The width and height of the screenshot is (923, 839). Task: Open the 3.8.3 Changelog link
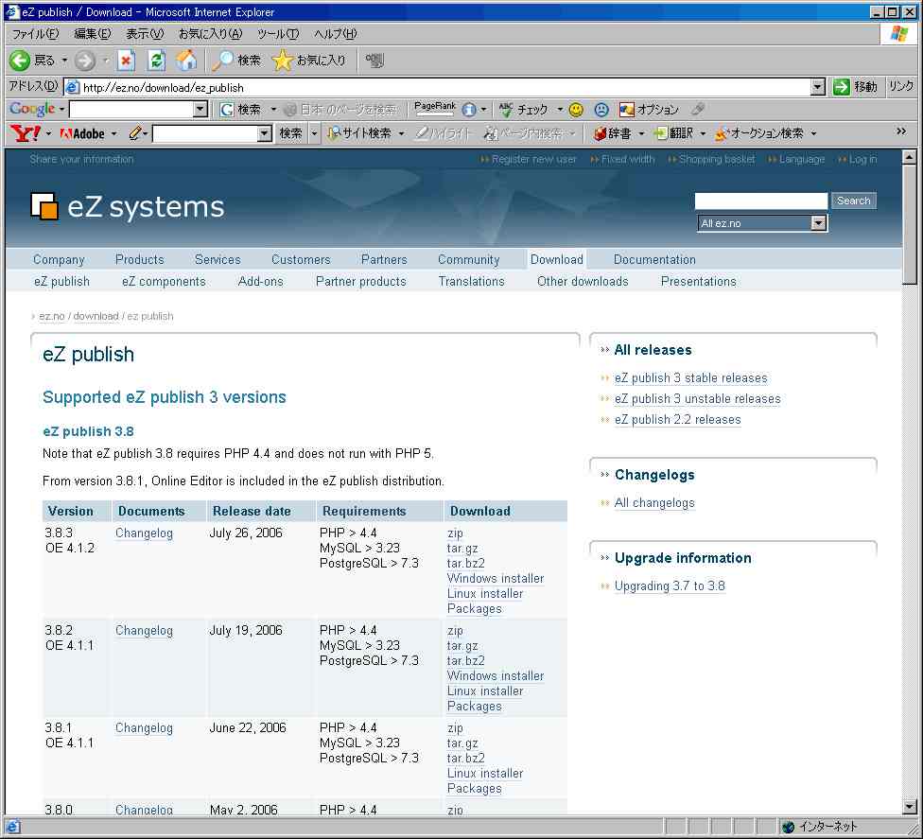point(144,533)
